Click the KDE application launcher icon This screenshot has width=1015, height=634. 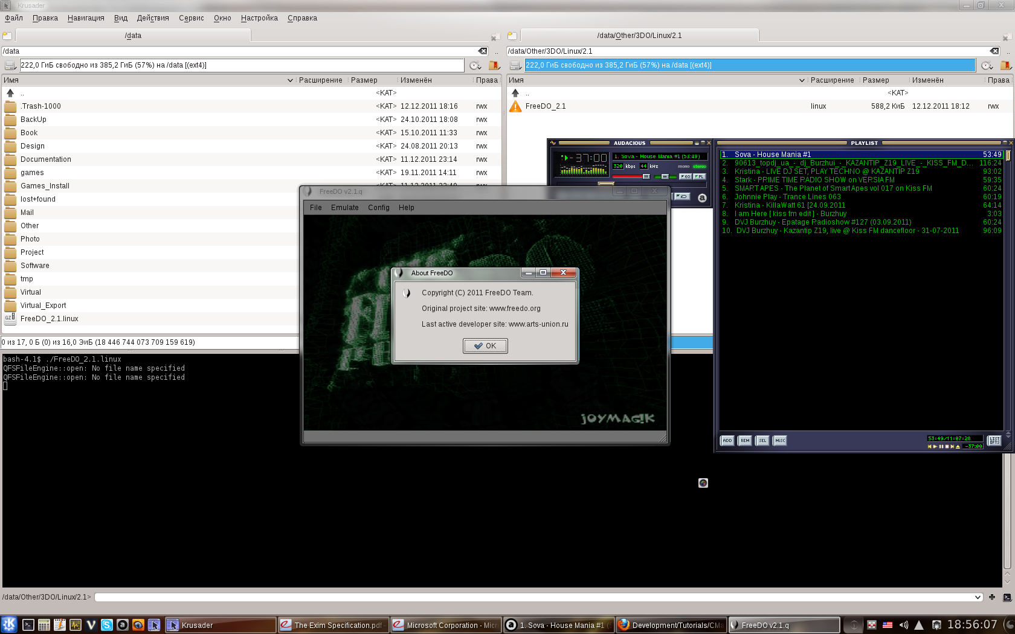9,624
